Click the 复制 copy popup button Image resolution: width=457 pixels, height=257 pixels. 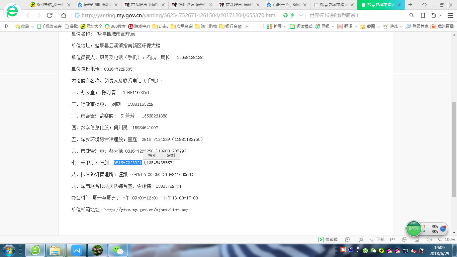click(x=171, y=156)
